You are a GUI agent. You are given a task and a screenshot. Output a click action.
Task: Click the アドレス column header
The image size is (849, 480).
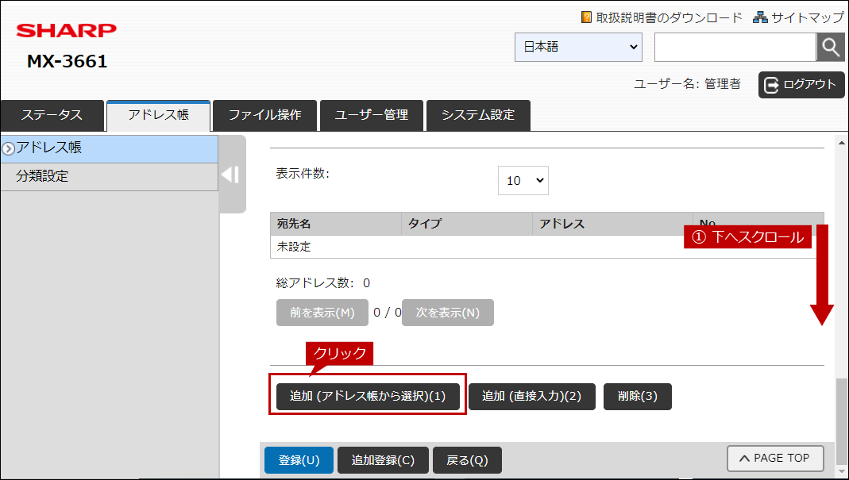pyautogui.click(x=612, y=224)
